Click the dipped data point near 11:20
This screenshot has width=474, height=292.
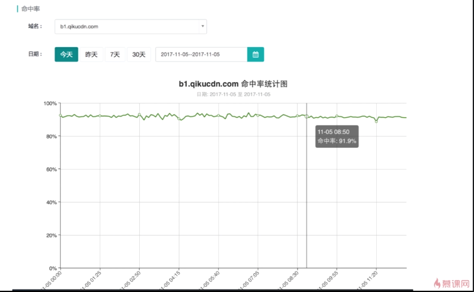(x=376, y=121)
